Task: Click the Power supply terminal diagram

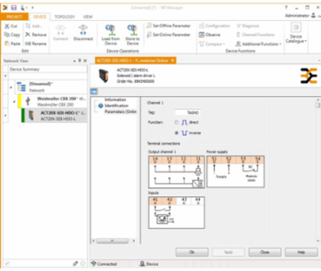Action: (236, 171)
